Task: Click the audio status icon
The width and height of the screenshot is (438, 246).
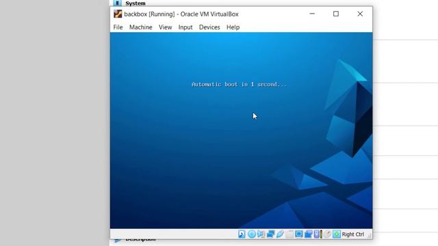Action: coord(261,234)
